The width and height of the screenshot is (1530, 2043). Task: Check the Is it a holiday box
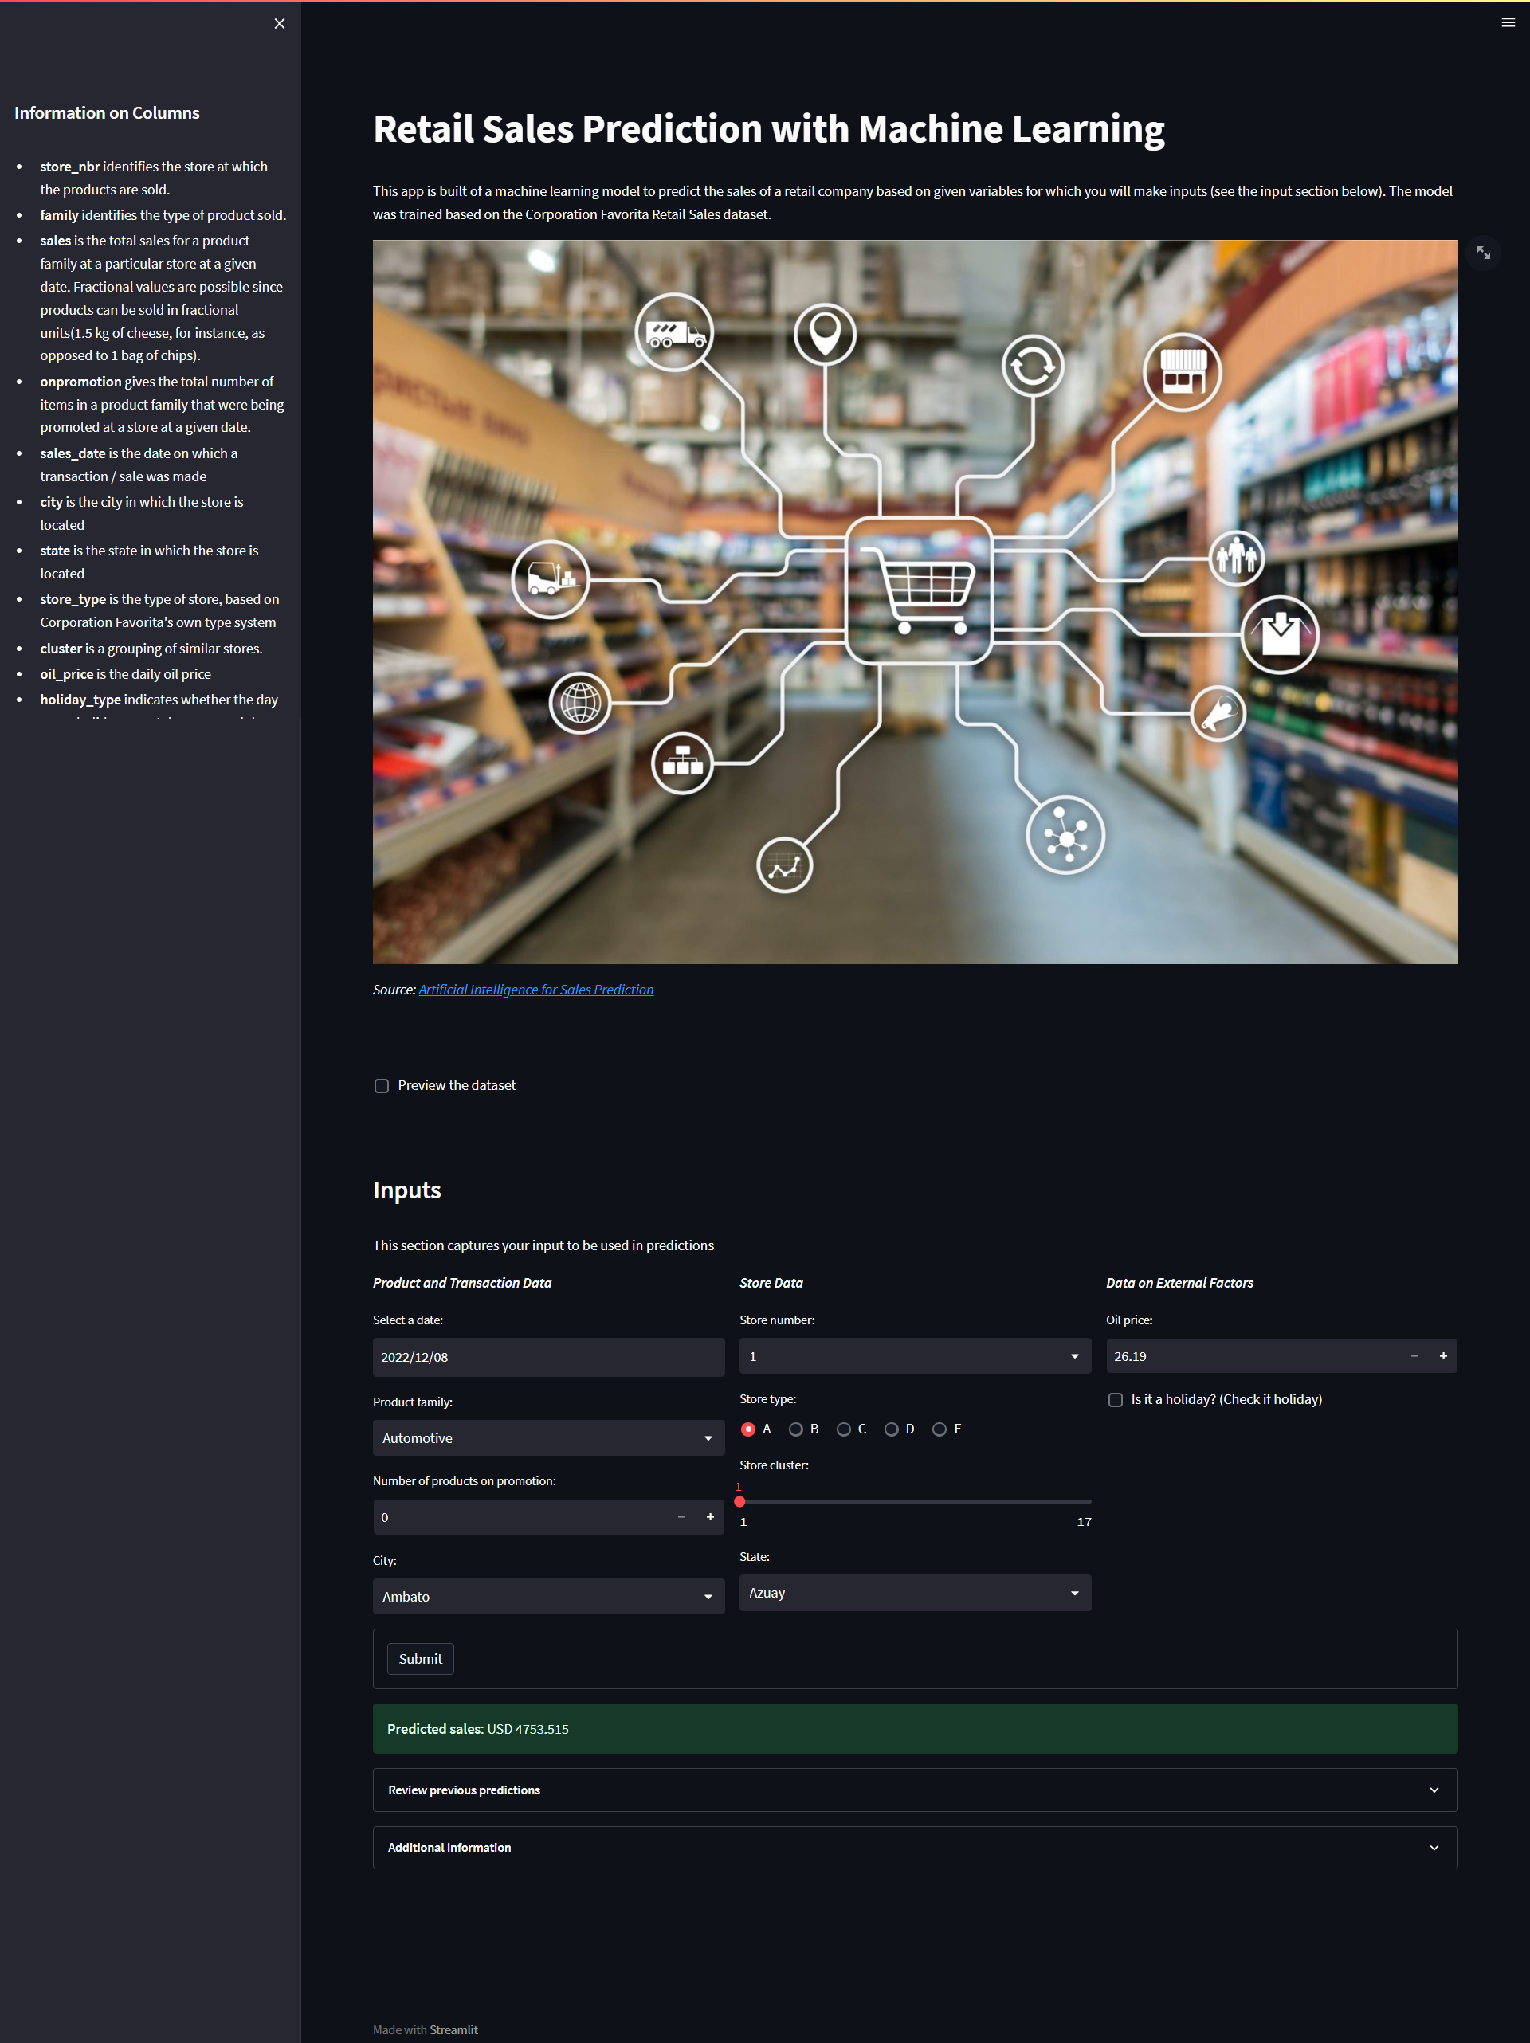1115,1400
